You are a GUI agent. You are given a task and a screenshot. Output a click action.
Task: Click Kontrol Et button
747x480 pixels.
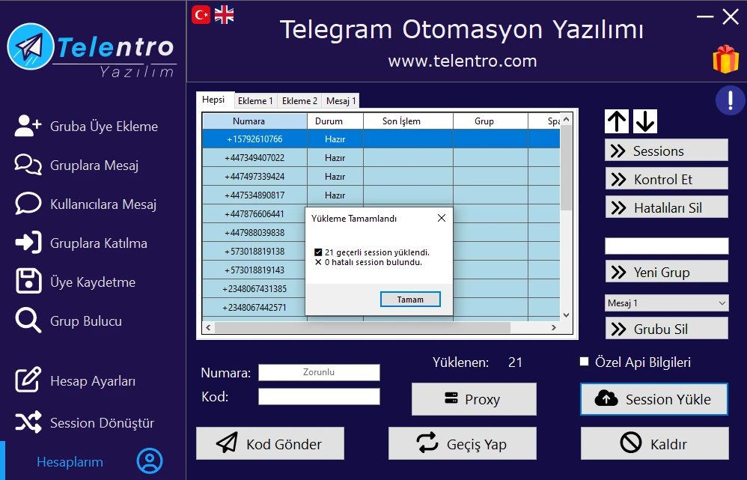[666, 179]
